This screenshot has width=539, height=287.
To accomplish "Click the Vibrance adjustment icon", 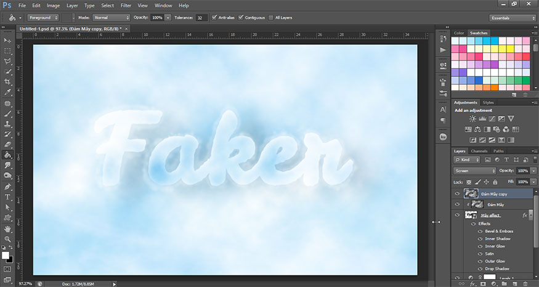I will coord(511,119).
